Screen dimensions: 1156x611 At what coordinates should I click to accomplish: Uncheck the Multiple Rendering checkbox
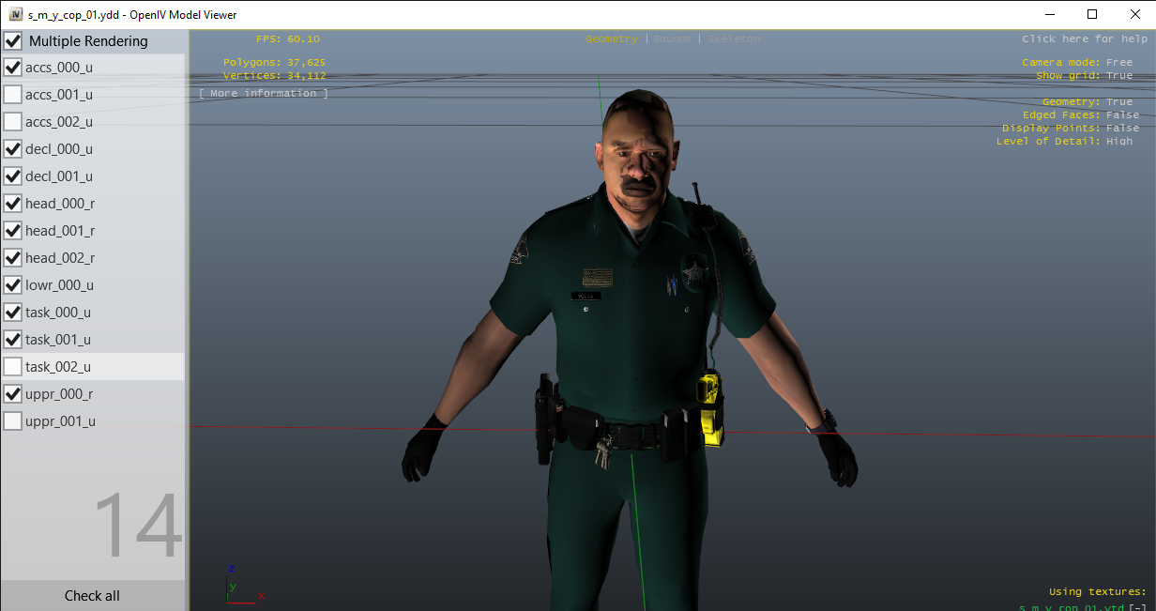tap(14, 41)
